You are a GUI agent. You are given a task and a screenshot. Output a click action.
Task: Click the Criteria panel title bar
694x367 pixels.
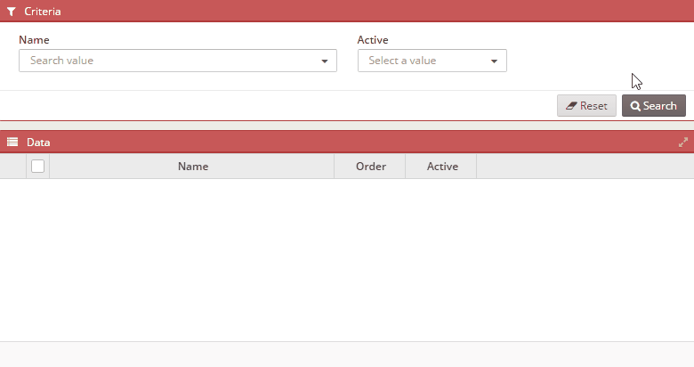tap(347, 11)
